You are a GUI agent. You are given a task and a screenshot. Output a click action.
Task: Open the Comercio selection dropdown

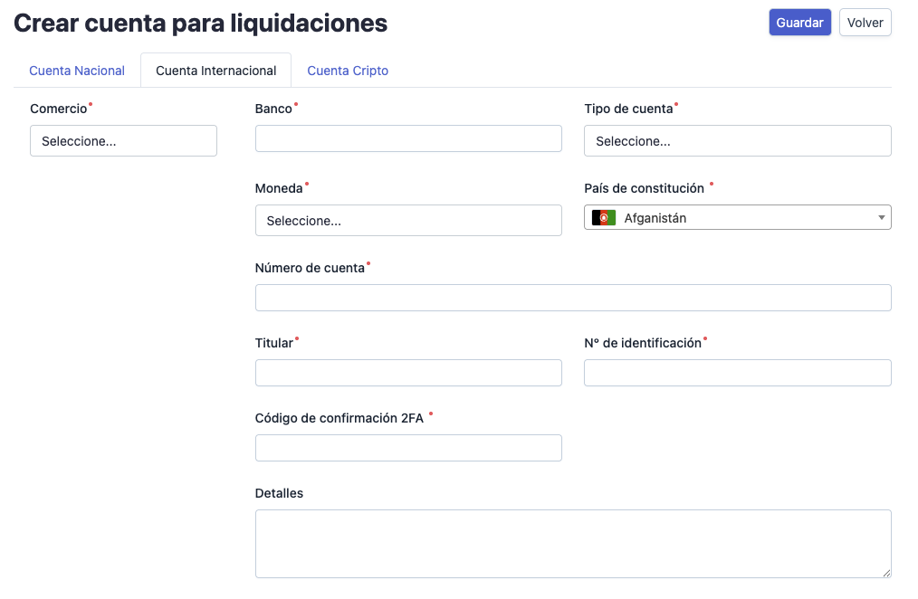pyautogui.click(x=123, y=140)
